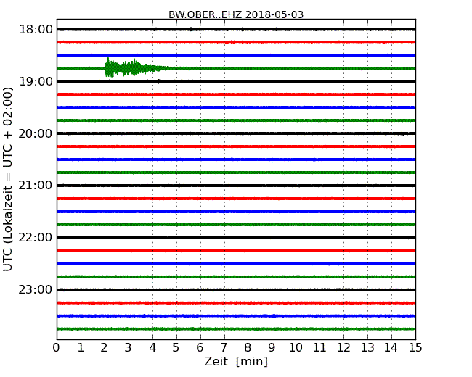472x377 pixels.
Task: Click the x-axis tick label 0
Action: click(57, 348)
